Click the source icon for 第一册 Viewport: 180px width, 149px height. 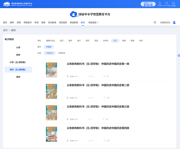click(x=68, y=76)
